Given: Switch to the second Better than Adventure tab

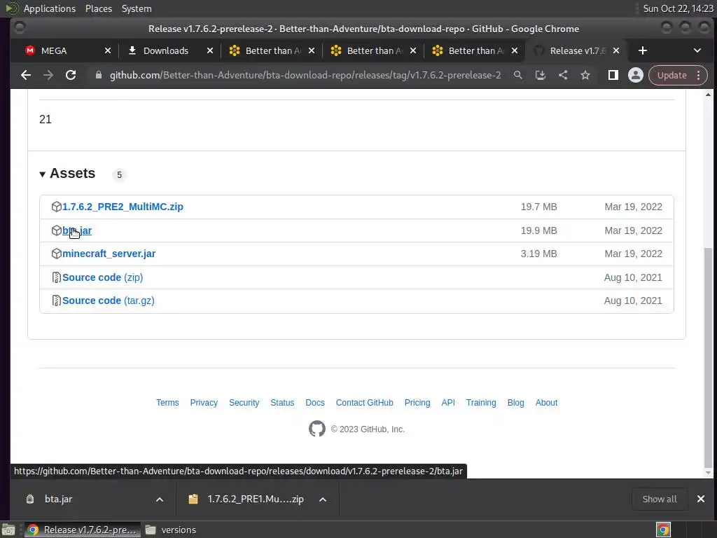Looking at the screenshot, I should [375, 50].
